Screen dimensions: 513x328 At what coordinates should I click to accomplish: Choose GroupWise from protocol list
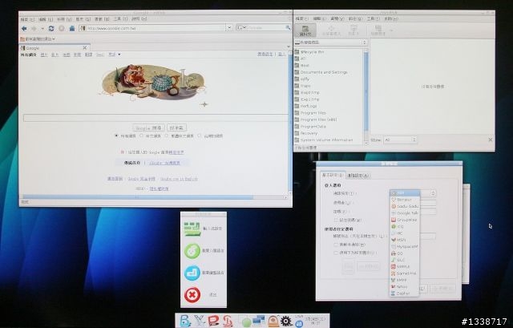click(404, 220)
